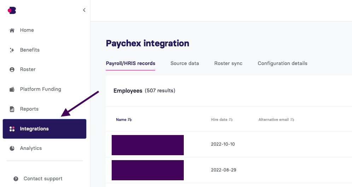This screenshot has height=187, width=352.
Task: Open the Roster section
Action: [28, 69]
